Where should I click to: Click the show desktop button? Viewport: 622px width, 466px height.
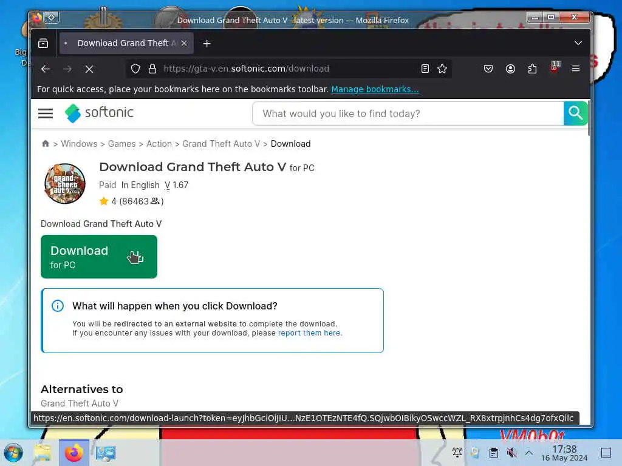pos(606,453)
